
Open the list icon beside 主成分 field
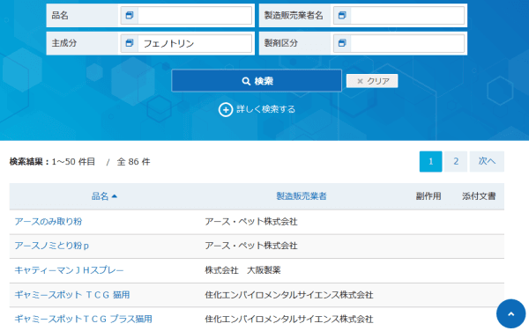pyautogui.click(x=130, y=43)
